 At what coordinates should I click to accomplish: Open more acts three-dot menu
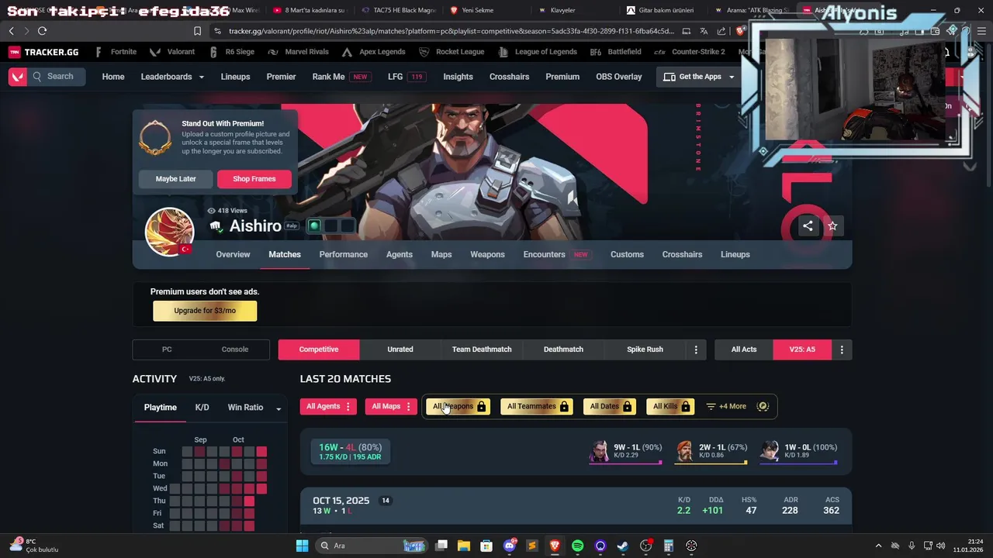tap(842, 350)
